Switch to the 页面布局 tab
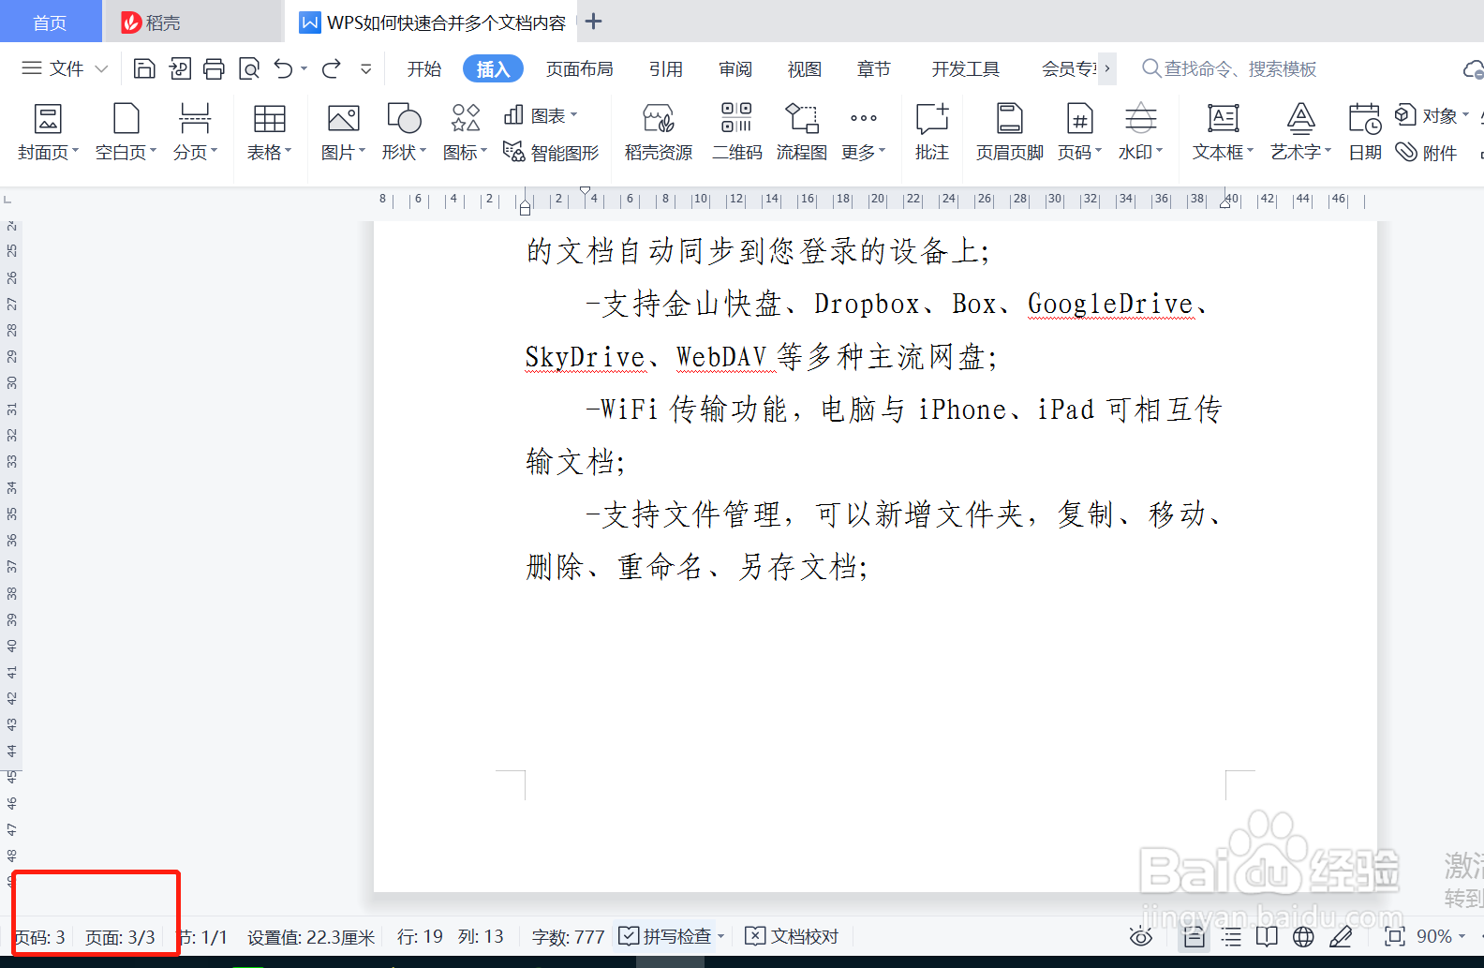This screenshot has width=1484, height=968. 580,68
